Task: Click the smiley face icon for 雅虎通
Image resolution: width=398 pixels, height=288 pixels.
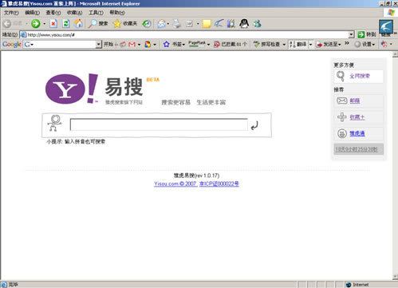Action: pos(342,133)
